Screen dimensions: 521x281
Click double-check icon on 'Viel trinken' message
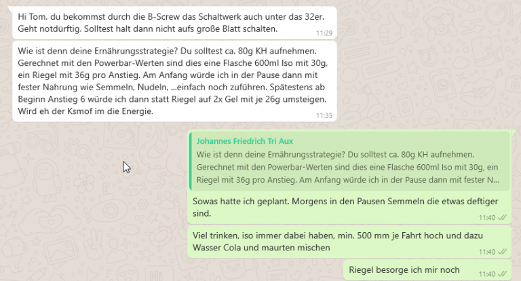(502, 252)
